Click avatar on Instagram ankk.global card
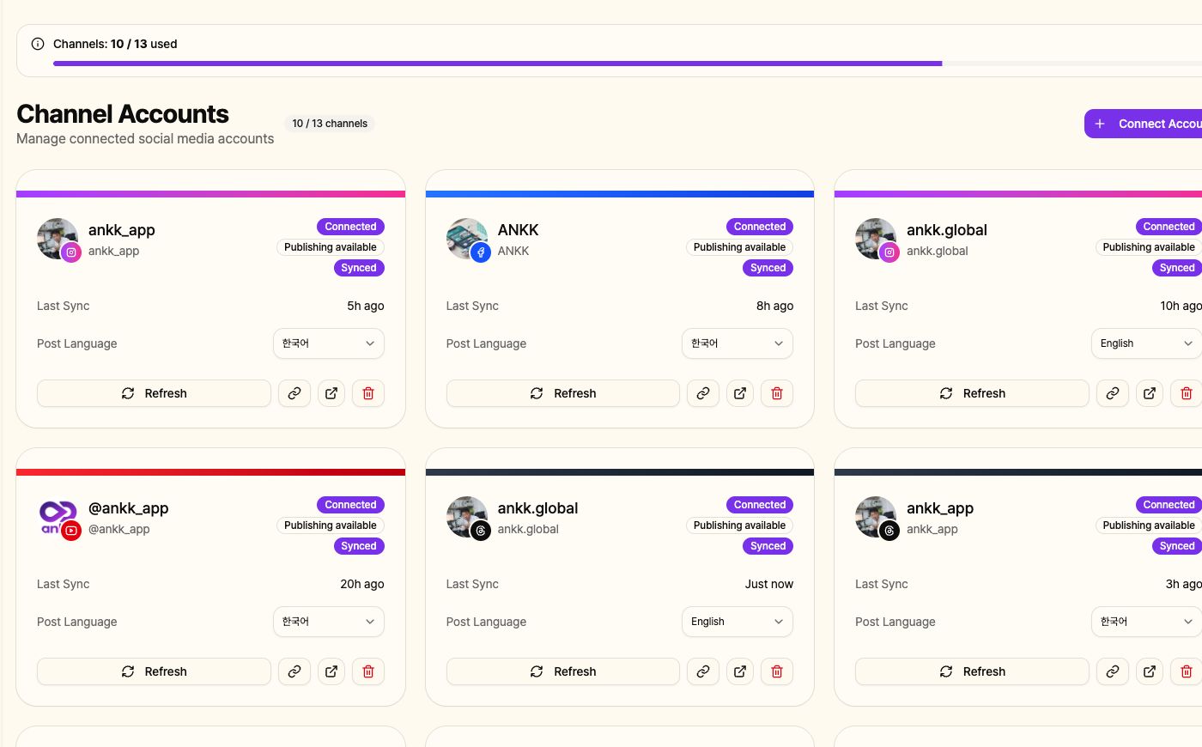This screenshot has width=1202, height=747. click(876, 239)
